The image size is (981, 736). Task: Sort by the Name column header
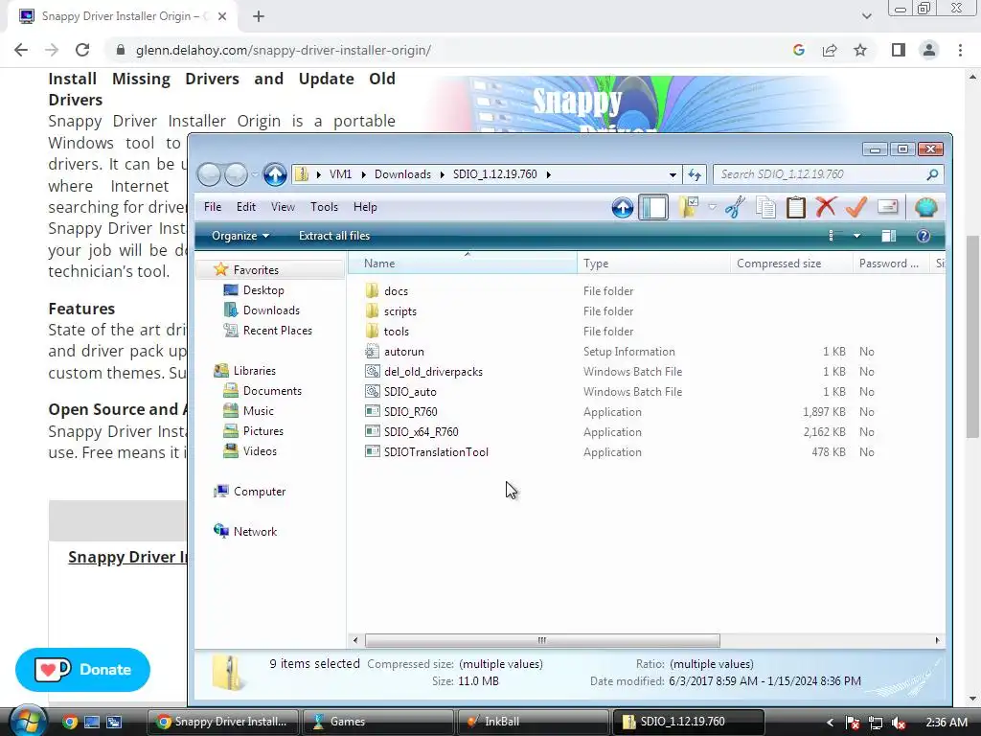[x=463, y=264]
